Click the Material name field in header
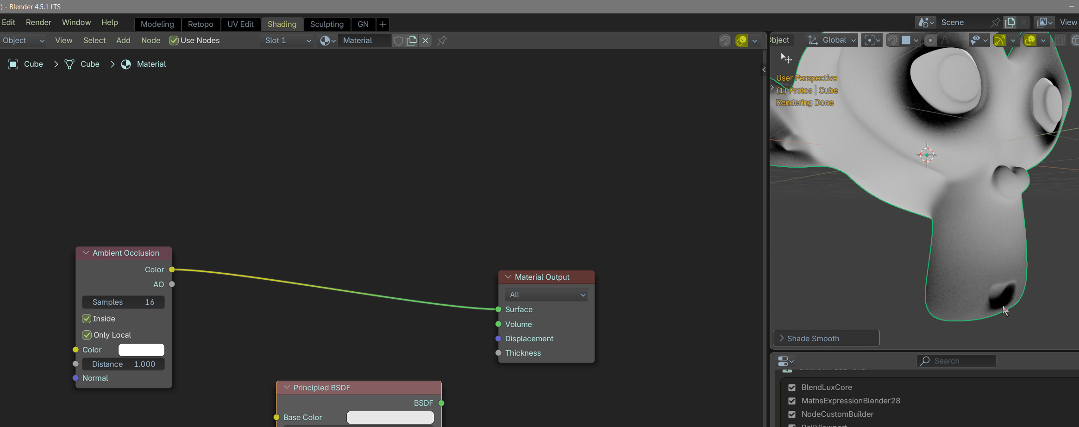Viewport: 1079px width, 427px height. (365, 41)
